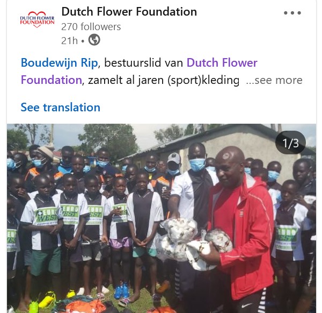Open Dutch Flower Foundation page title
This screenshot has height=313, width=322.
[x=129, y=11]
